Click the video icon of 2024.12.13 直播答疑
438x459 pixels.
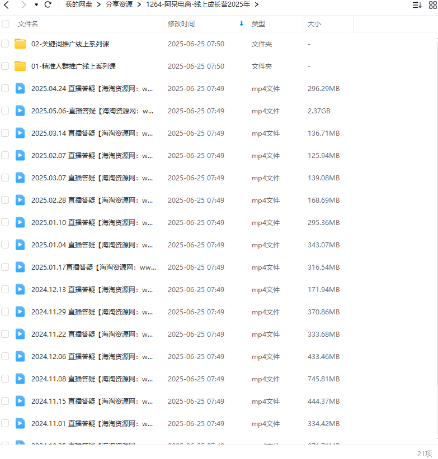20,289
